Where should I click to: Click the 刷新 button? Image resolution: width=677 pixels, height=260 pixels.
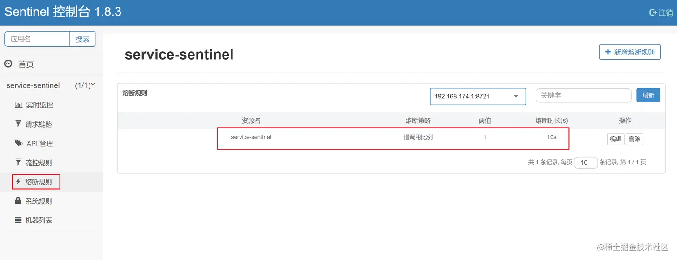pyautogui.click(x=648, y=95)
